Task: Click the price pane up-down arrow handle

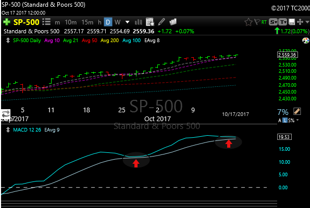Action: (8, 41)
